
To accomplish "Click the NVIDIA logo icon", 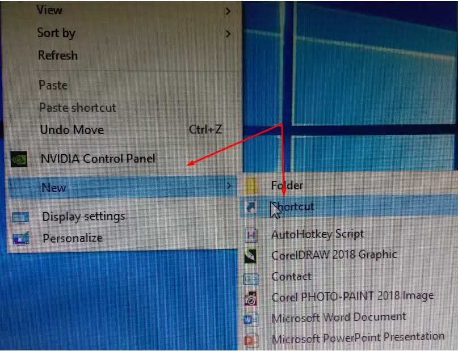I will click(19, 159).
